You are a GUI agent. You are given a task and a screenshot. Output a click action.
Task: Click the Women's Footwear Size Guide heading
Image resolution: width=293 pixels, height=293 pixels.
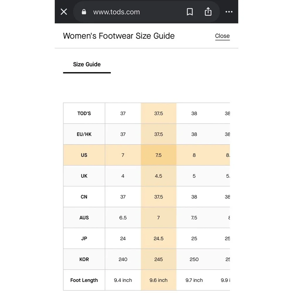pos(119,36)
